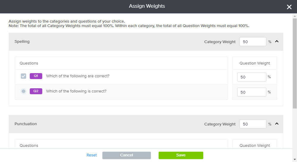This screenshot has width=297, height=162.
Task: Select the Spelling category header
Action: (22, 42)
